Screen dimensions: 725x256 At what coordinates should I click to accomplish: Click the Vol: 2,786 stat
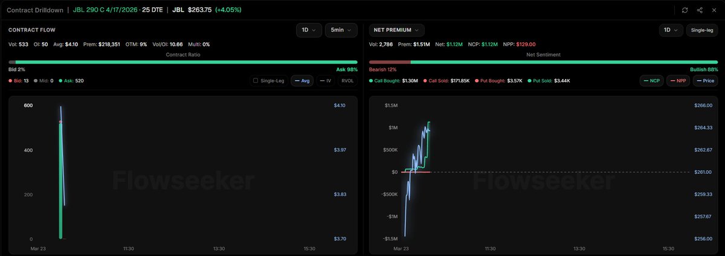(x=380, y=44)
